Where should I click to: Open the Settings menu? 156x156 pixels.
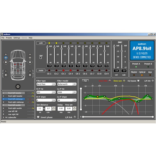point(17,38)
